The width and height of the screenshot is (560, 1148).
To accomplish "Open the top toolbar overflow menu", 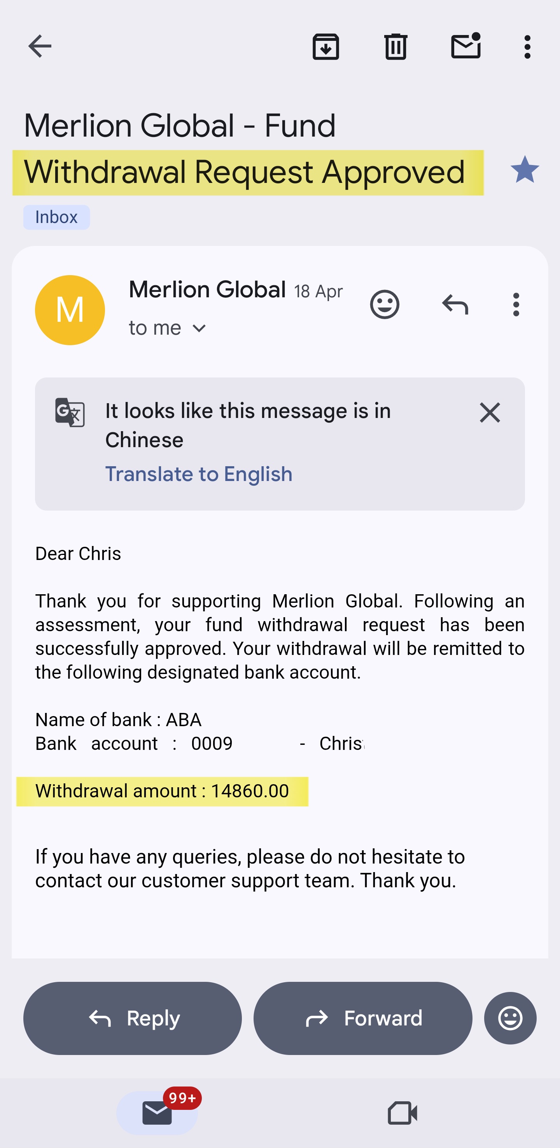I will pyautogui.click(x=527, y=47).
